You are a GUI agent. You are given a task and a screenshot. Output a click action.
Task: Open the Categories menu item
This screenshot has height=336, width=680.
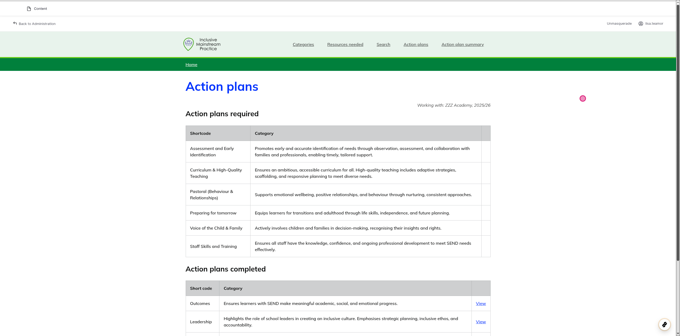303,45
